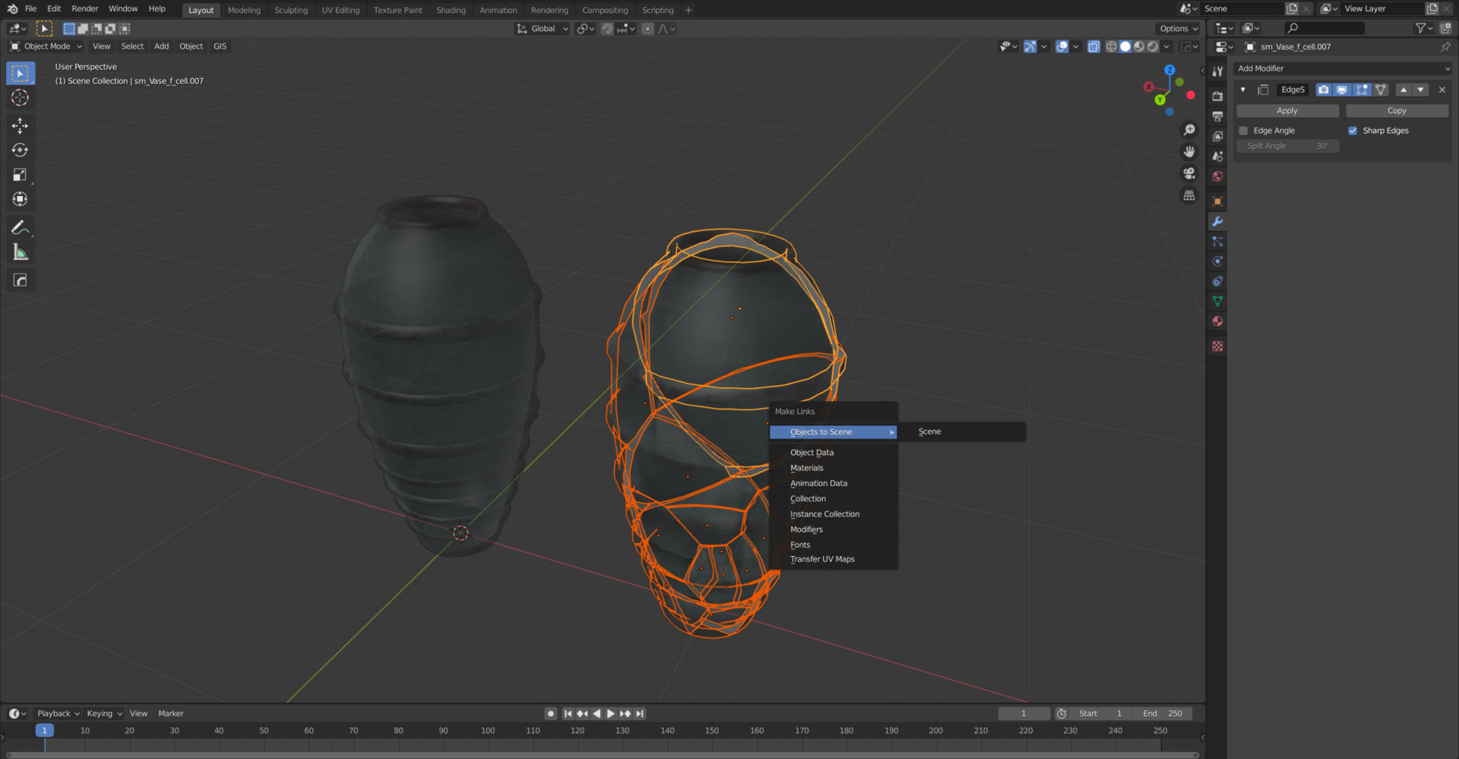Apply the EdgeS modifier
This screenshot has height=759, width=1459.
point(1287,110)
